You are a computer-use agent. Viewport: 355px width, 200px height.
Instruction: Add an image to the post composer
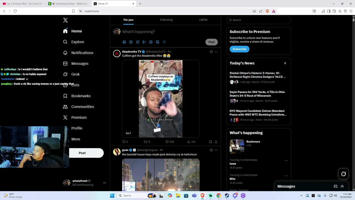click(124, 42)
